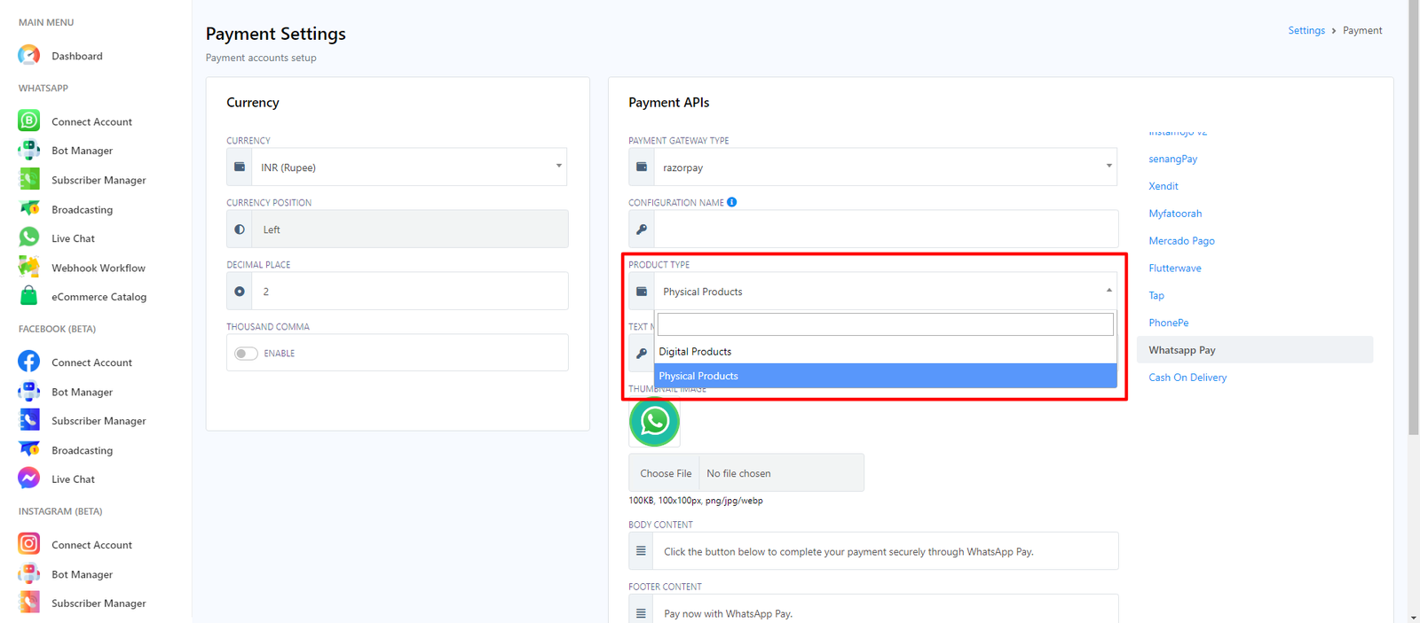Click the wallet icon beside Product Type
This screenshot has width=1420, height=623.
(x=642, y=291)
